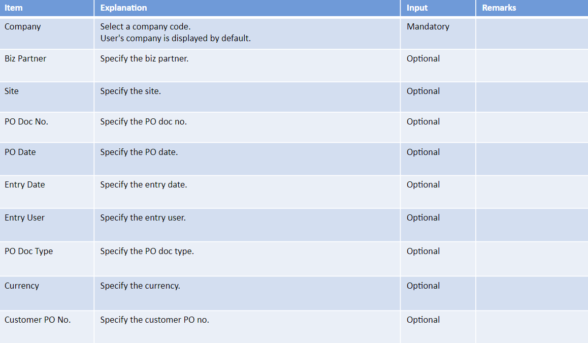
Task: Click the Input column header
Action: click(x=438, y=8)
